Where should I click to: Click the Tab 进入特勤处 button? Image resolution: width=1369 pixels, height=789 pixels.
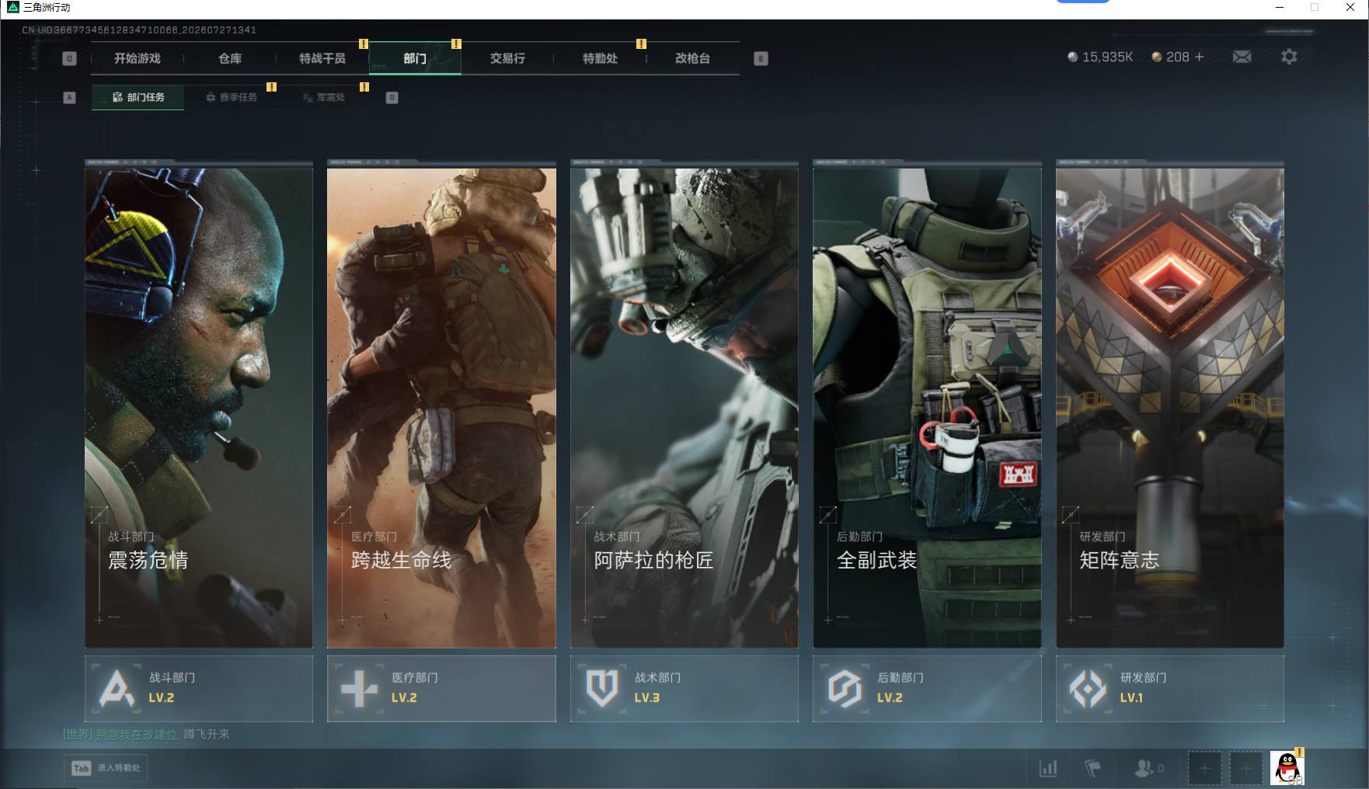(106, 768)
